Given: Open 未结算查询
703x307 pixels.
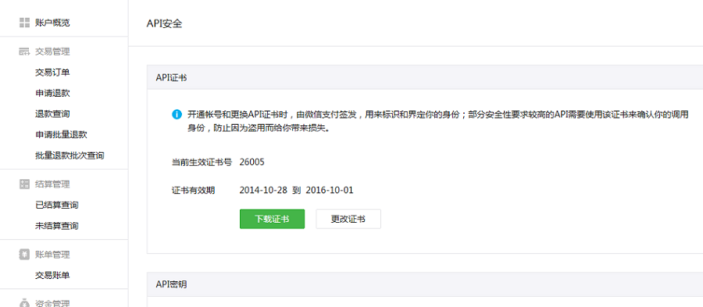Looking at the screenshot, I should tap(57, 226).
